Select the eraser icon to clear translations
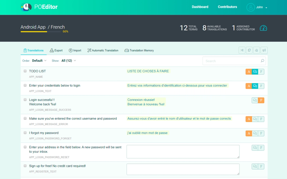The width and height of the screenshot is (287, 179). pos(256,50)
